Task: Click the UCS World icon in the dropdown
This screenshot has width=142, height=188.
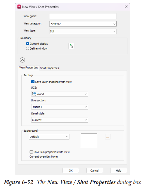Action: pyautogui.click(x=34, y=94)
